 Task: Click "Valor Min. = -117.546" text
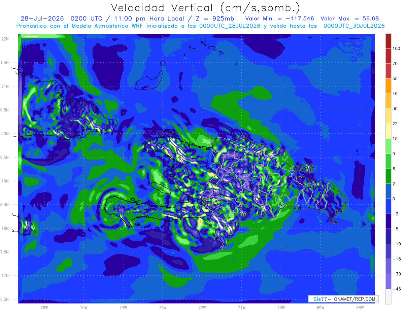279,19
